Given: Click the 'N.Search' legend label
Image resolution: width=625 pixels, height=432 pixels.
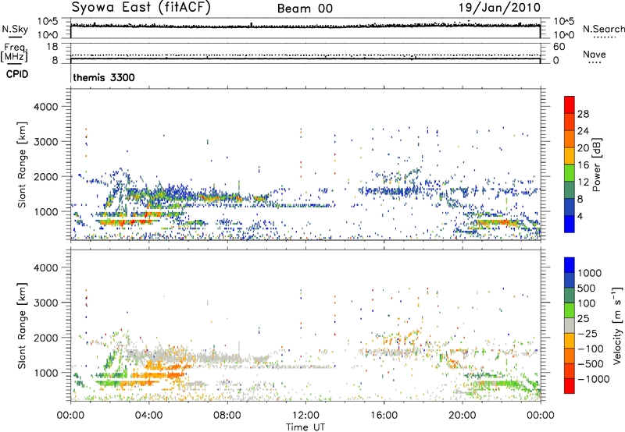Looking at the screenshot, I should pos(604,29).
